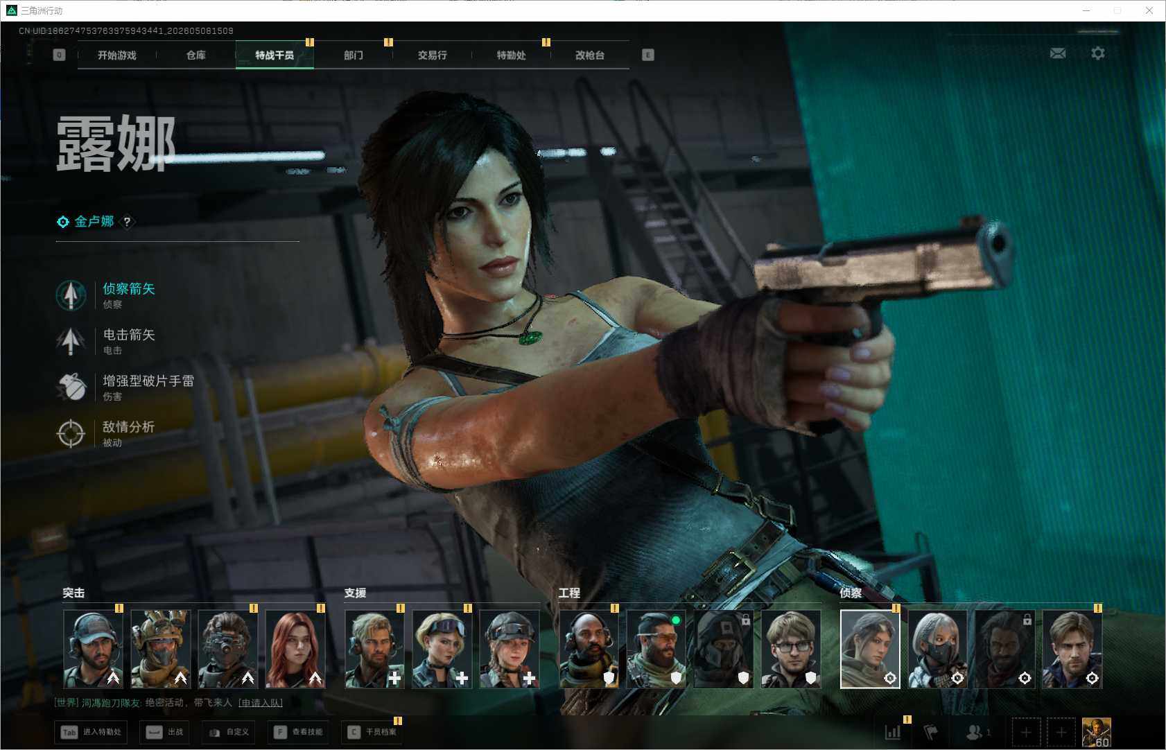Image resolution: width=1166 pixels, height=750 pixels.
Task: Pick the bearded blond support operator with headset
Action: tap(375, 649)
